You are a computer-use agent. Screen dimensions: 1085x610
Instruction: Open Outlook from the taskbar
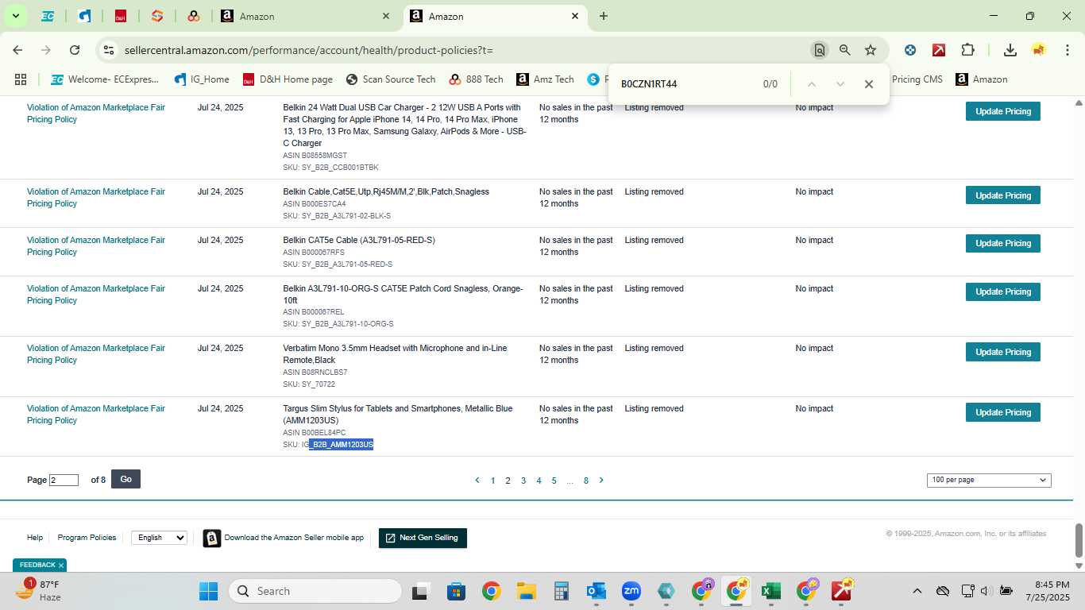[x=596, y=591]
